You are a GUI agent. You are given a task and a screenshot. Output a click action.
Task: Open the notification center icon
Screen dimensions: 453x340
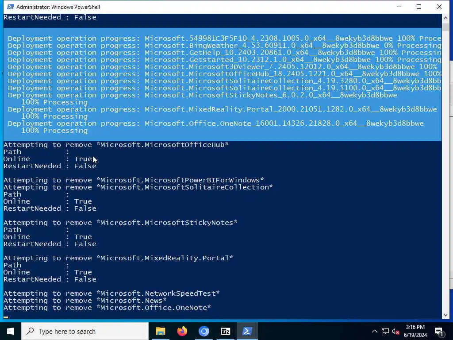439,332
